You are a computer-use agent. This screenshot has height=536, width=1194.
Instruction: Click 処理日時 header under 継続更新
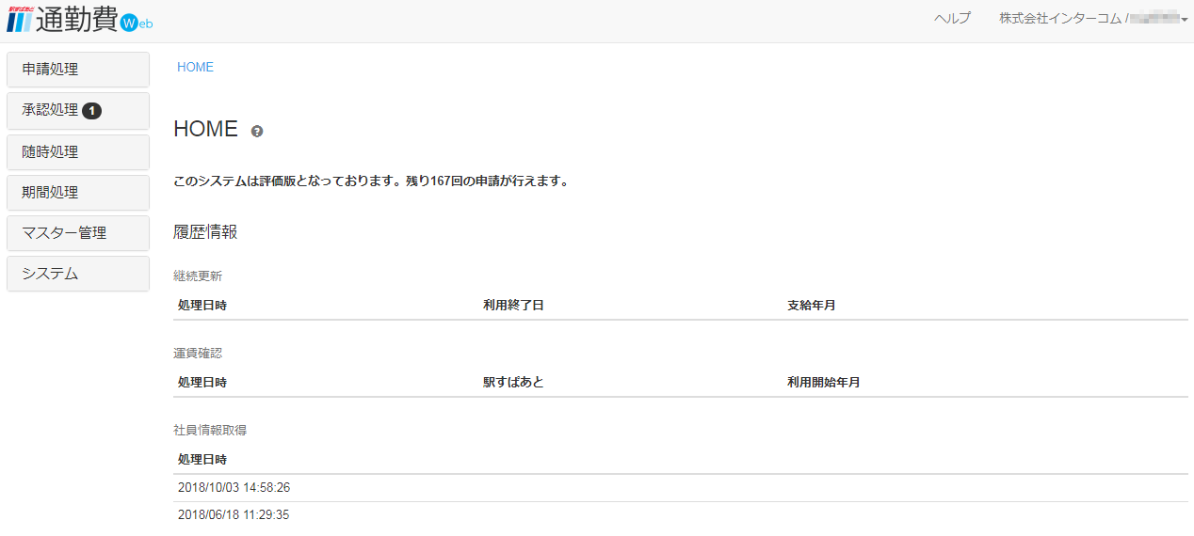[202, 306]
